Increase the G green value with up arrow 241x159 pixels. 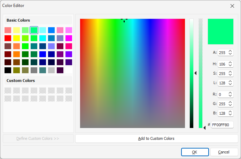click(230, 102)
